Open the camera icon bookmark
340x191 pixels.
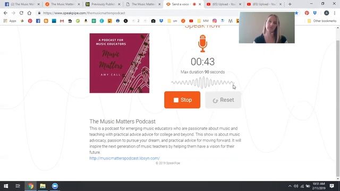pyautogui.click(x=154, y=21)
